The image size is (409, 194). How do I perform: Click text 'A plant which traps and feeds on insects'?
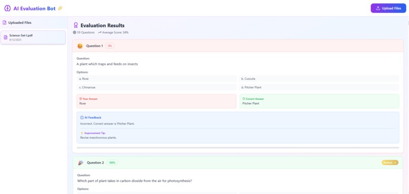(x=107, y=64)
